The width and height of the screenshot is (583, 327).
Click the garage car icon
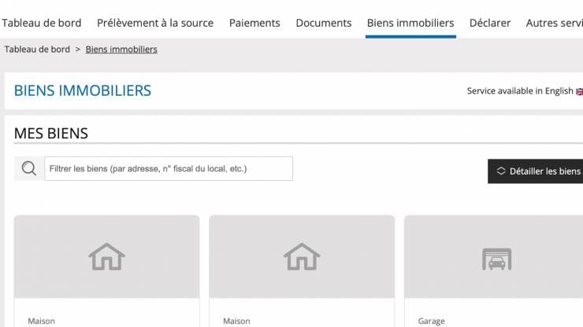[497, 259]
